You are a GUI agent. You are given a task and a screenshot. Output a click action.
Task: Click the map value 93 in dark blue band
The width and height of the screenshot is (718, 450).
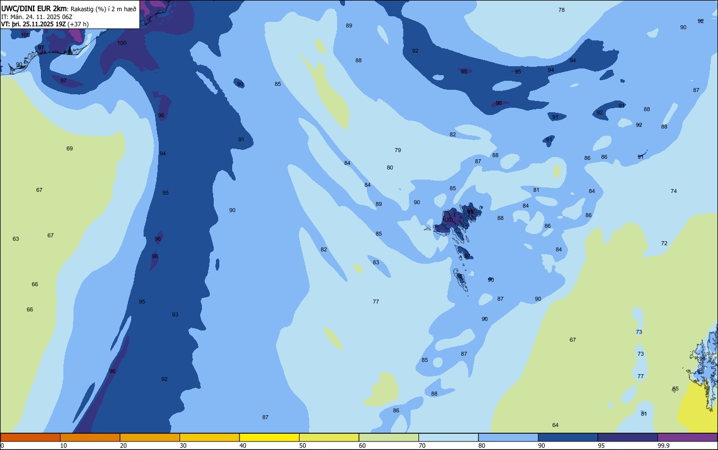(175, 315)
